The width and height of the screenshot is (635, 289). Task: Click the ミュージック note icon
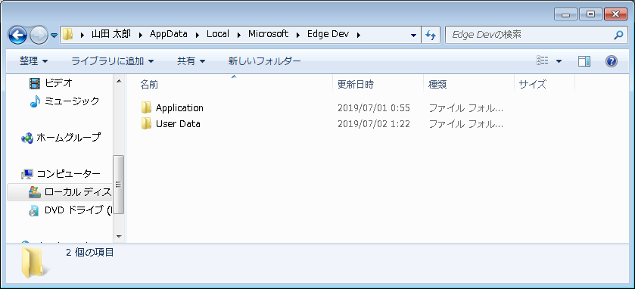(x=36, y=101)
